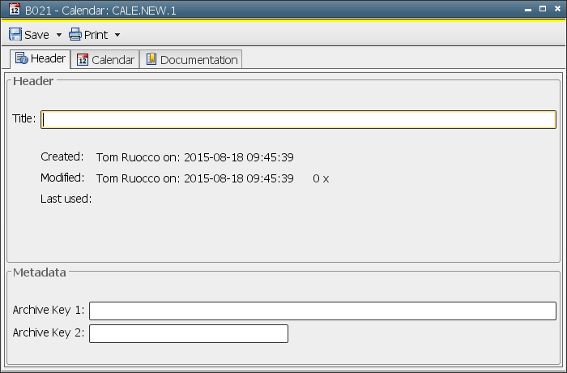Viewport: 567px width, 373px height.
Task: Minimize the CALE.NEW.1 calendar window
Action: [x=528, y=10]
